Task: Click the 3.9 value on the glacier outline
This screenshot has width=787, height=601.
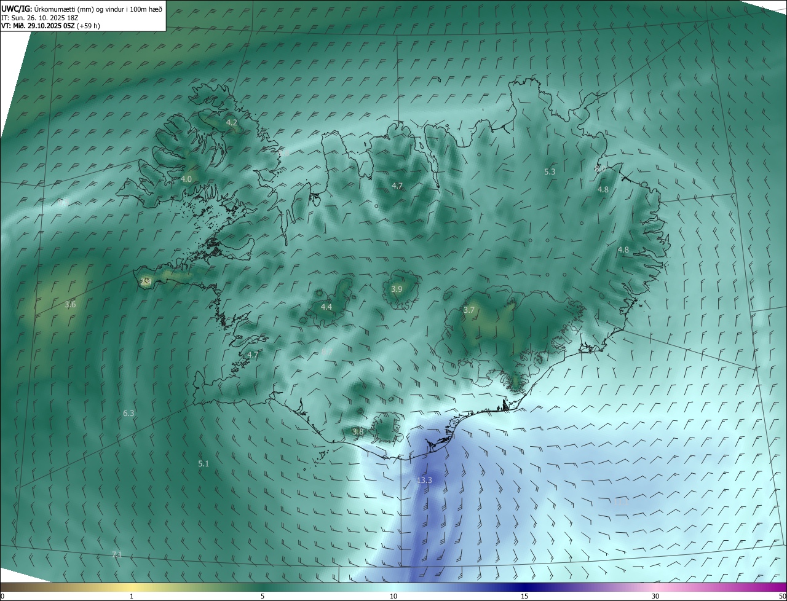Action: coord(397,289)
